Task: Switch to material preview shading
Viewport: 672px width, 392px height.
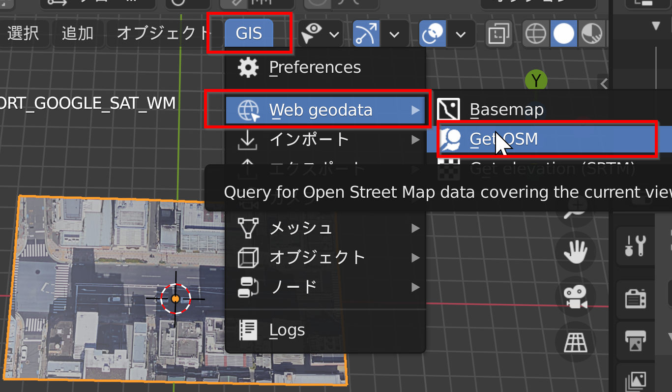Action: [592, 33]
